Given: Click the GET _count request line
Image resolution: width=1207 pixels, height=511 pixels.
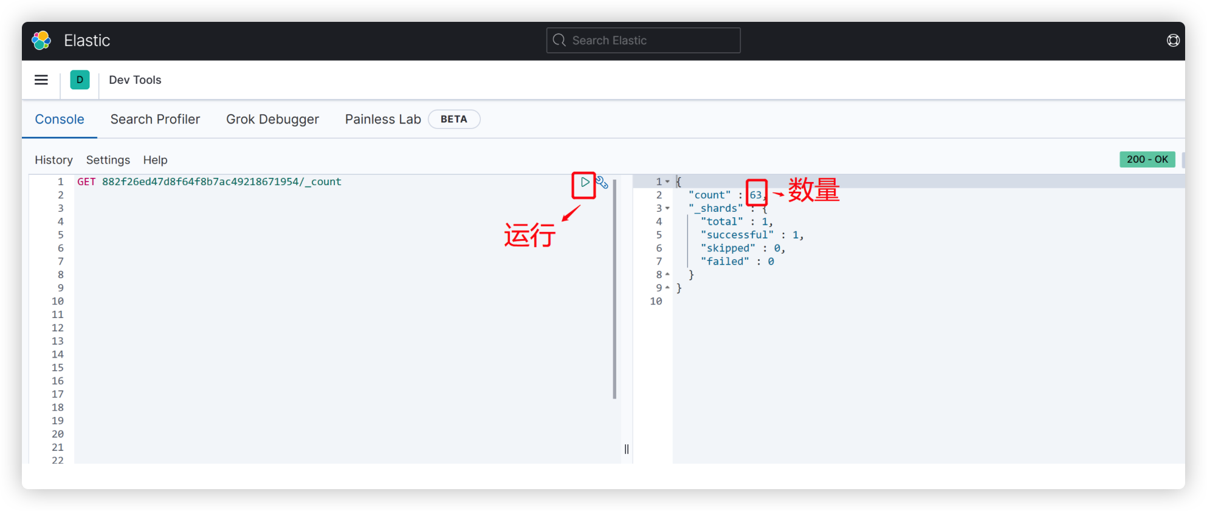Looking at the screenshot, I should [x=209, y=182].
